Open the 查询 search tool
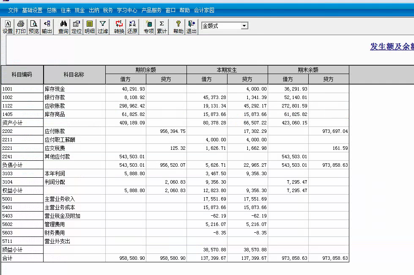 click(63, 27)
